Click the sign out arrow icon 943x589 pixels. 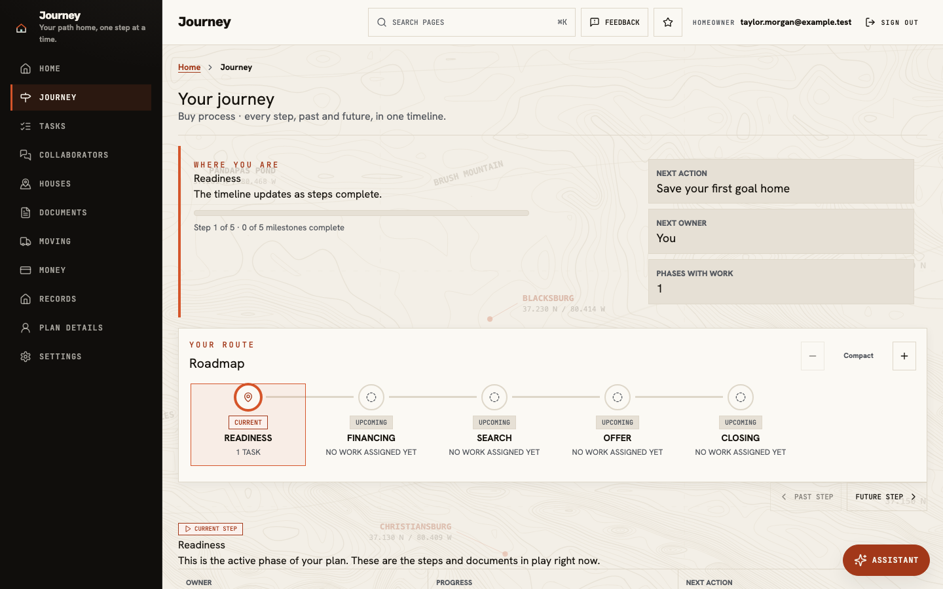pos(870,22)
